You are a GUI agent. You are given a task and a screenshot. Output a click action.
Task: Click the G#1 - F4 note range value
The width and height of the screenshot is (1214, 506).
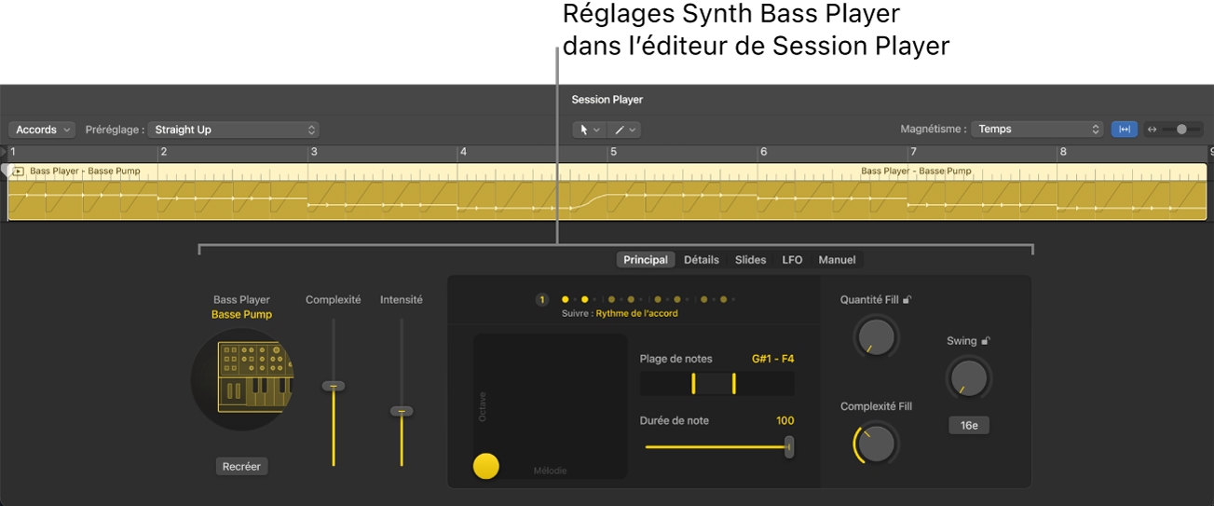772,359
